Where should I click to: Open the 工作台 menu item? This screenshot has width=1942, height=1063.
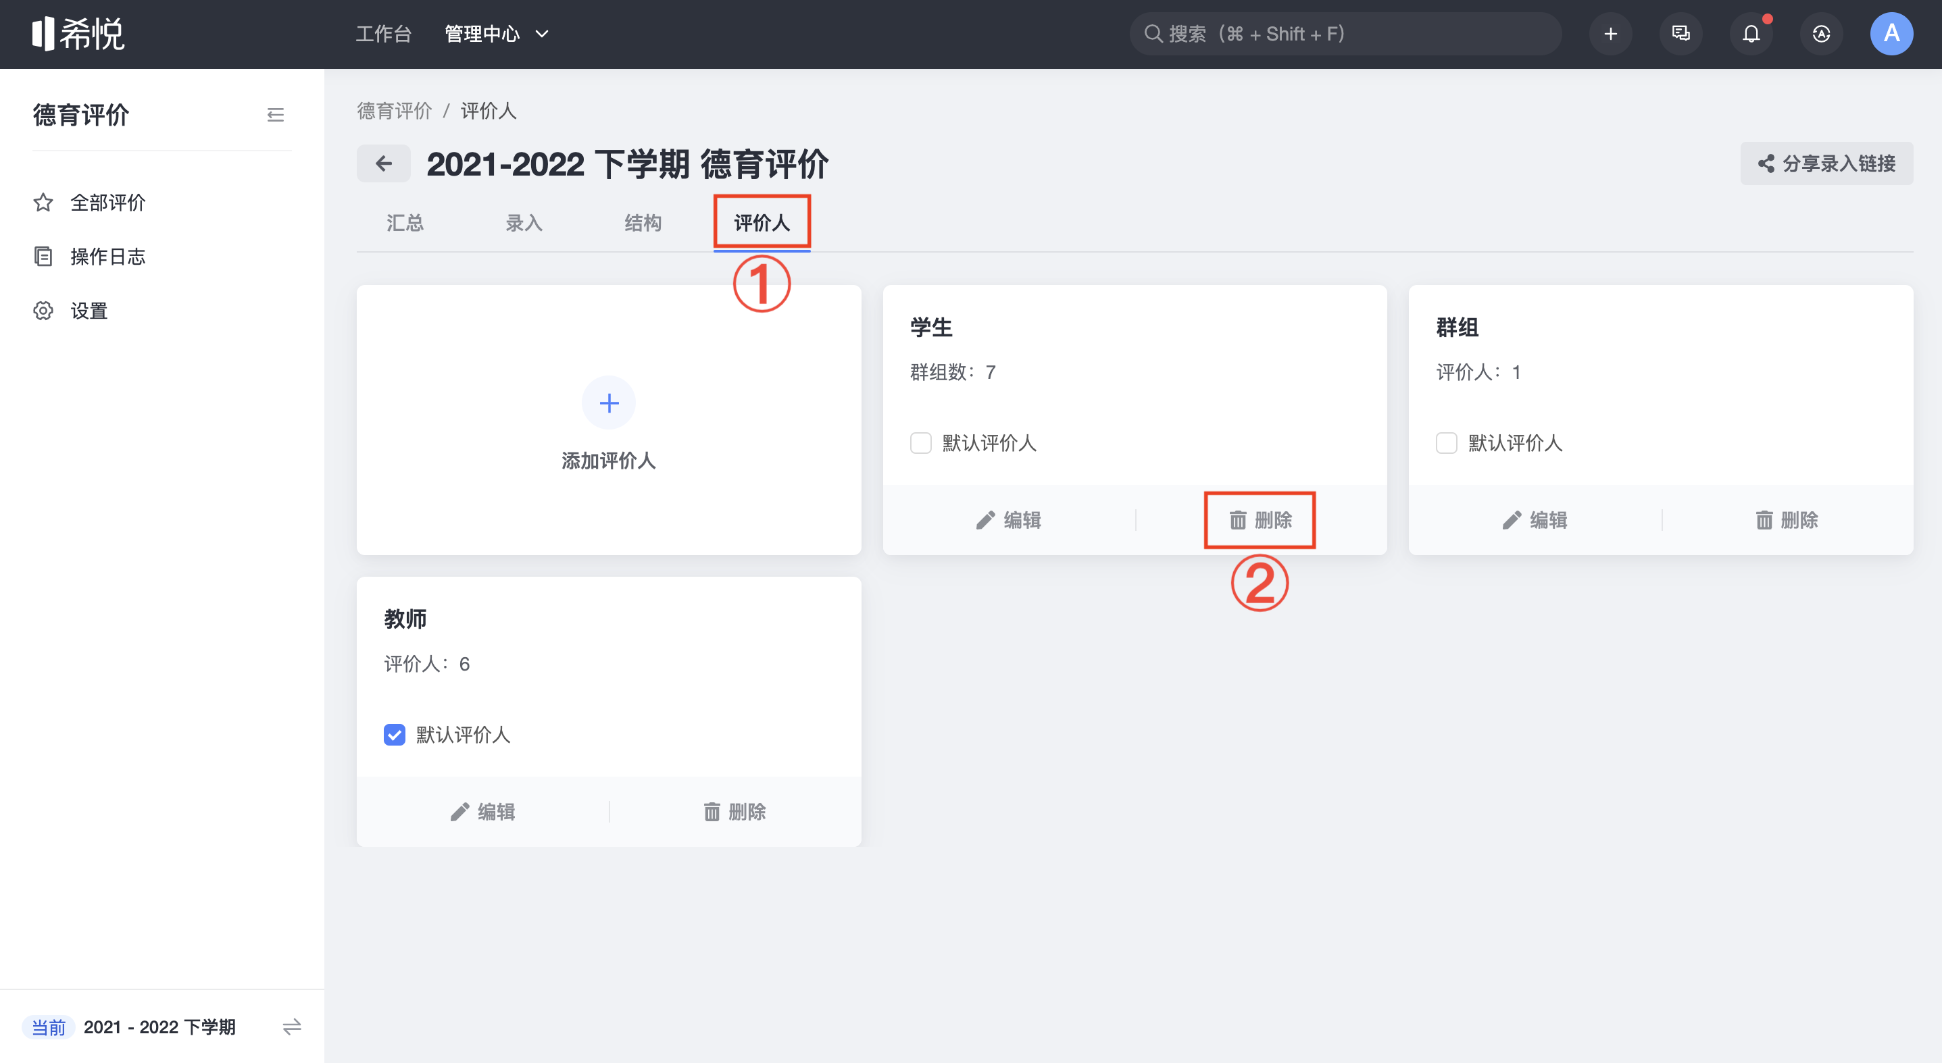click(384, 34)
